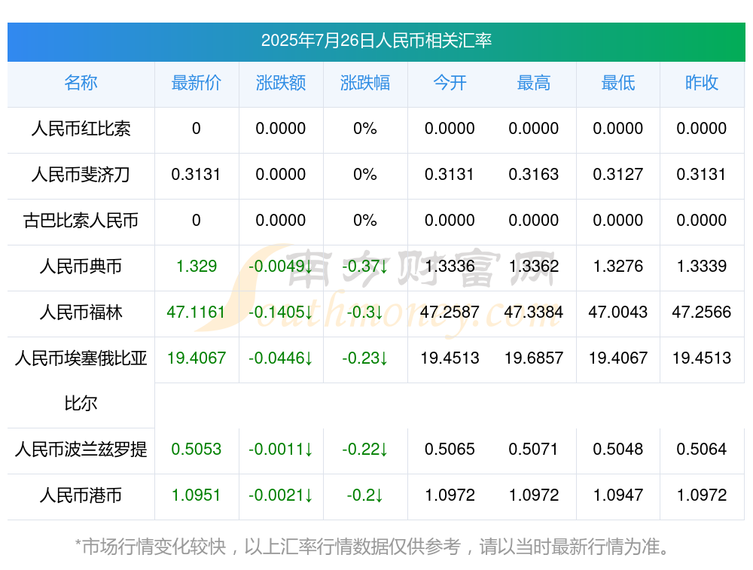The height and width of the screenshot is (570, 753).
Task: Click the highest value 0.3163
Action: pos(534,175)
